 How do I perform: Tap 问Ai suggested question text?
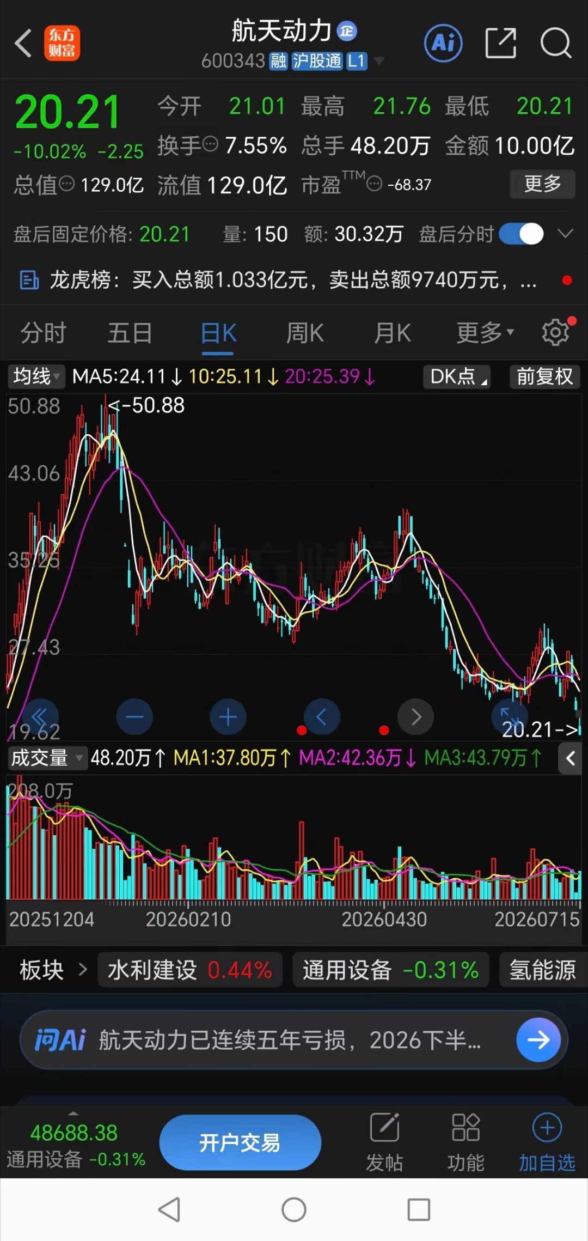click(x=290, y=1040)
